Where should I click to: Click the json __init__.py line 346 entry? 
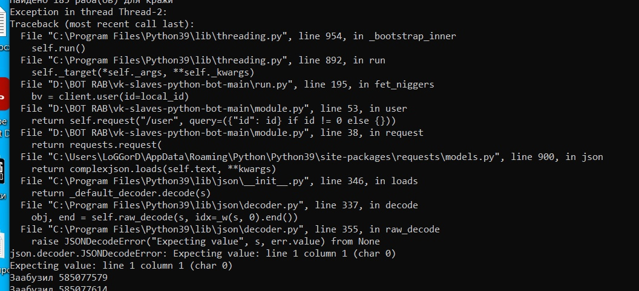click(x=219, y=181)
